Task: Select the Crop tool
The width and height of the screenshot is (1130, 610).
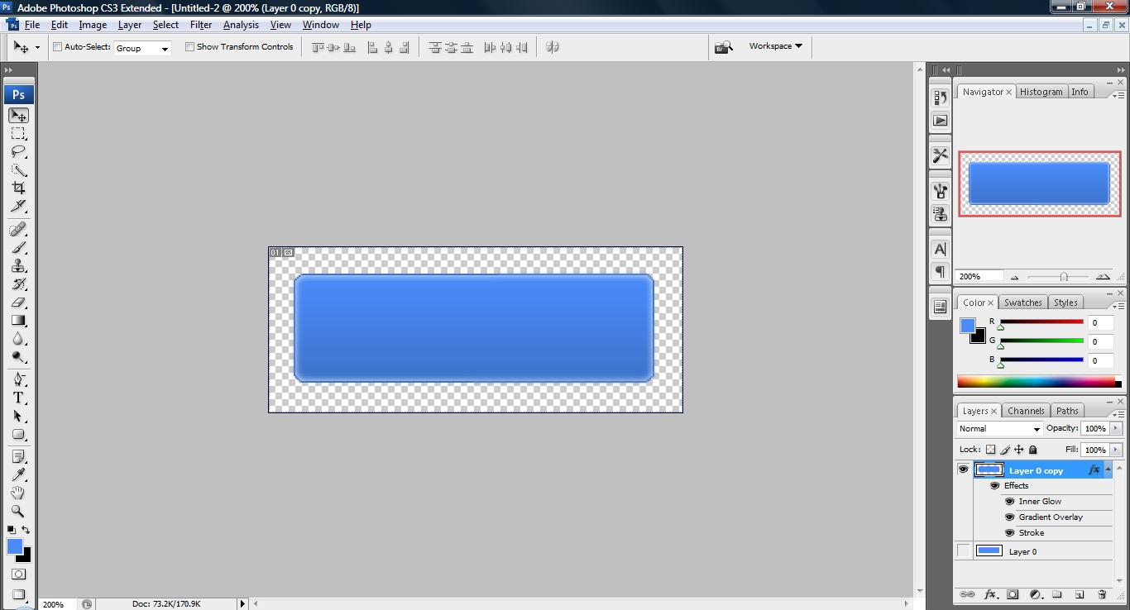Action: [x=18, y=188]
